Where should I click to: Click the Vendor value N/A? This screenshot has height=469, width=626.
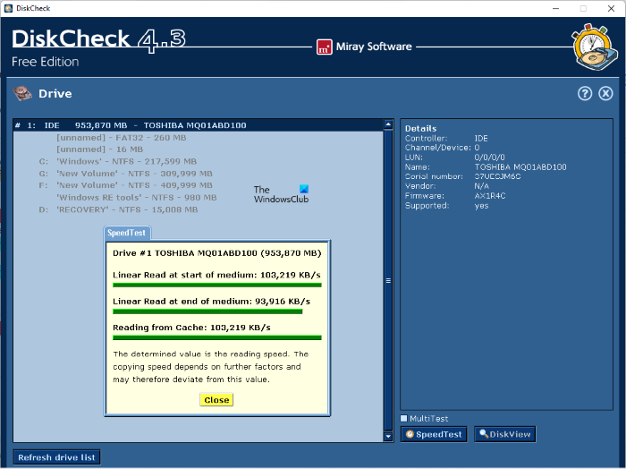pos(481,186)
